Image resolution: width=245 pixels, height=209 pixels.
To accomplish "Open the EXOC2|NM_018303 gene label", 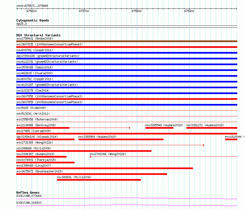I will [29, 203].
